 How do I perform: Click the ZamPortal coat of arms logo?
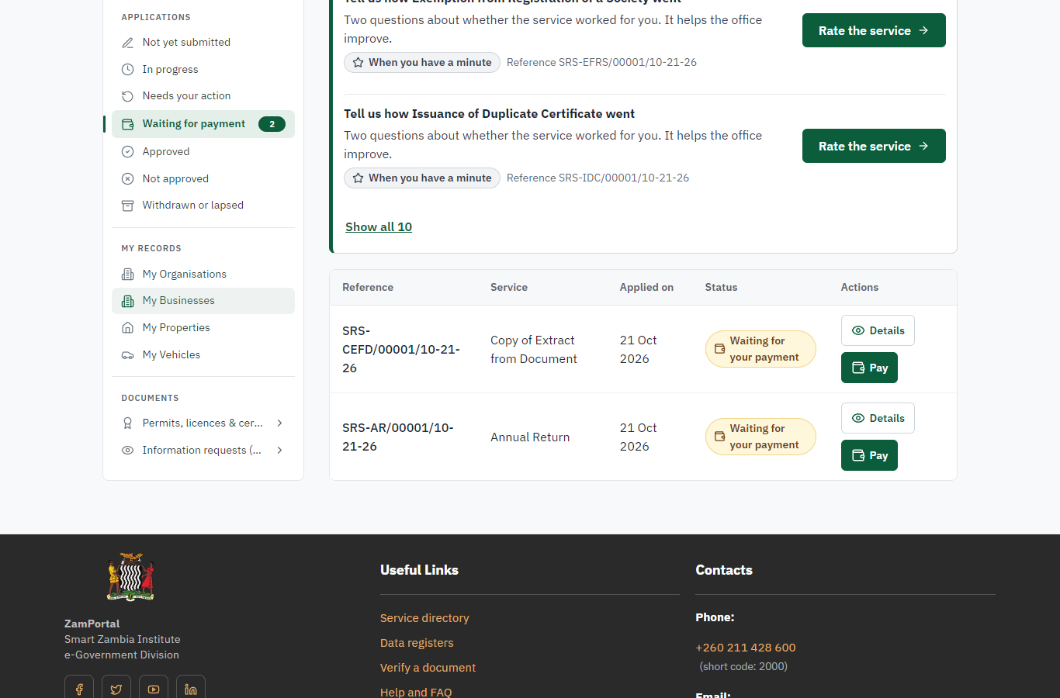click(130, 577)
